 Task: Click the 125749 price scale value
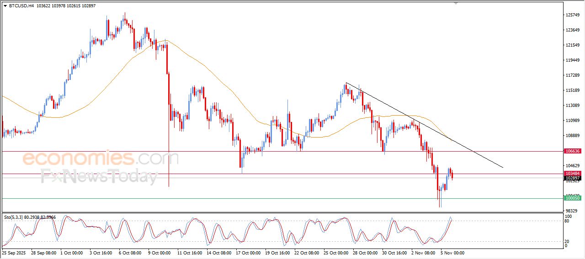click(x=572, y=15)
